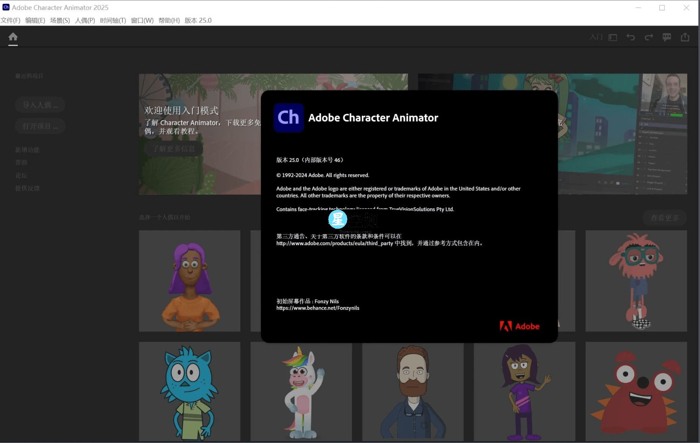Click the Redo arrow icon

pyautogui.click(x=649, y=37)
